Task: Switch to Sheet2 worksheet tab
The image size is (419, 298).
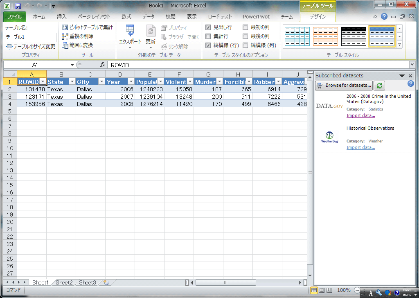Action: (x=64, y=282)
